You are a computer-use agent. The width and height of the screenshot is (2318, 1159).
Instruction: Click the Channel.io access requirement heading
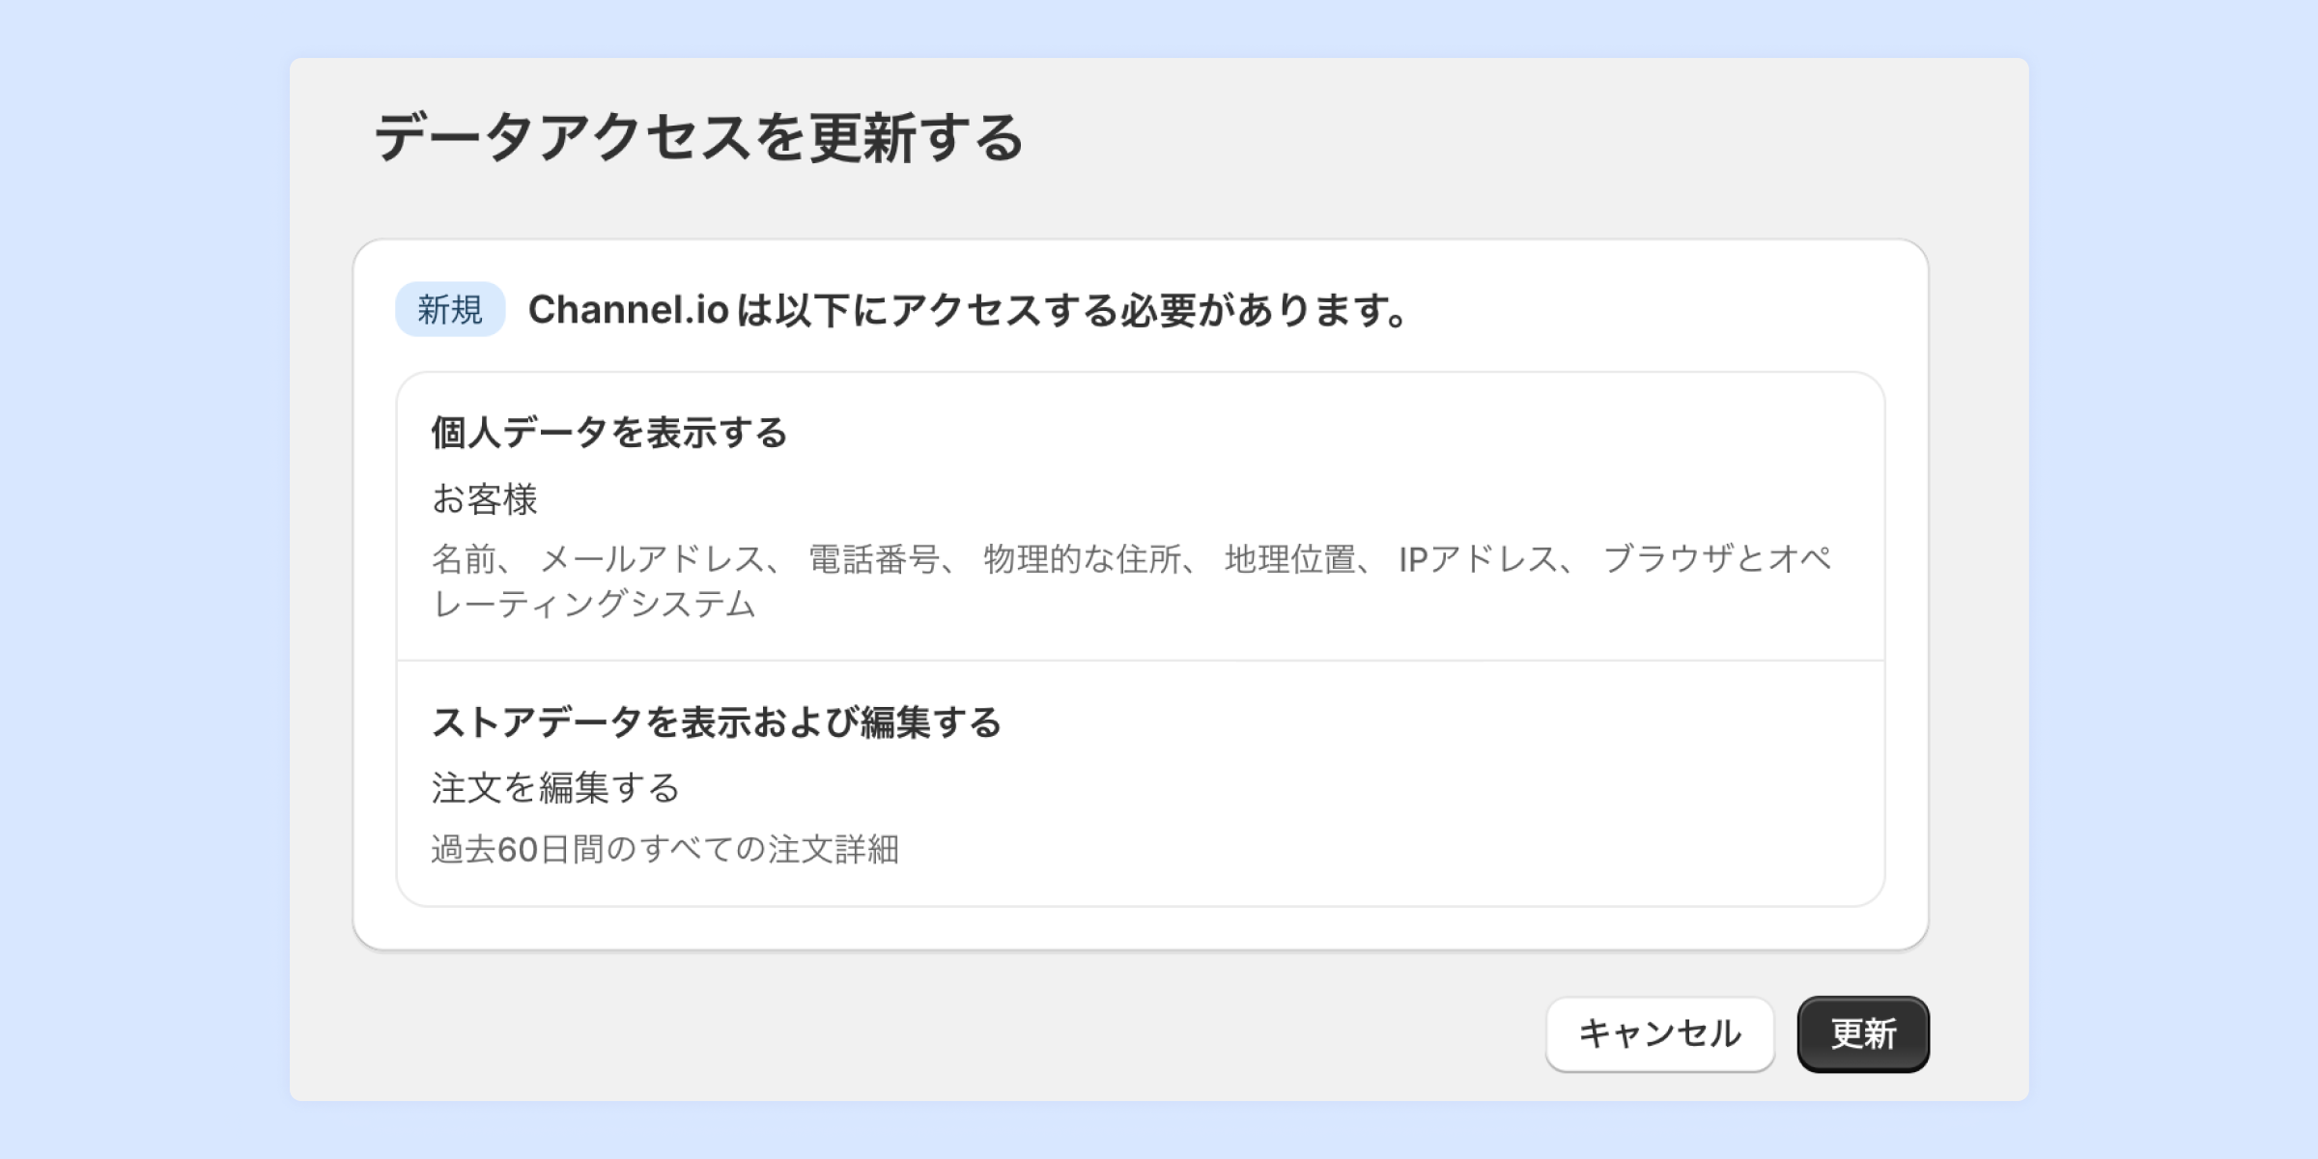(x=968, y=310)
